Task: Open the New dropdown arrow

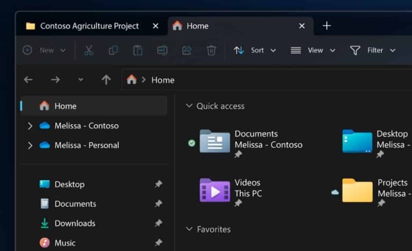Action: pos(63,50)
